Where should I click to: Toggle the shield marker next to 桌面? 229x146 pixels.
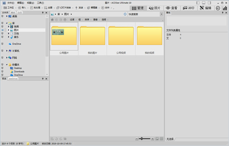coord(2,16)
